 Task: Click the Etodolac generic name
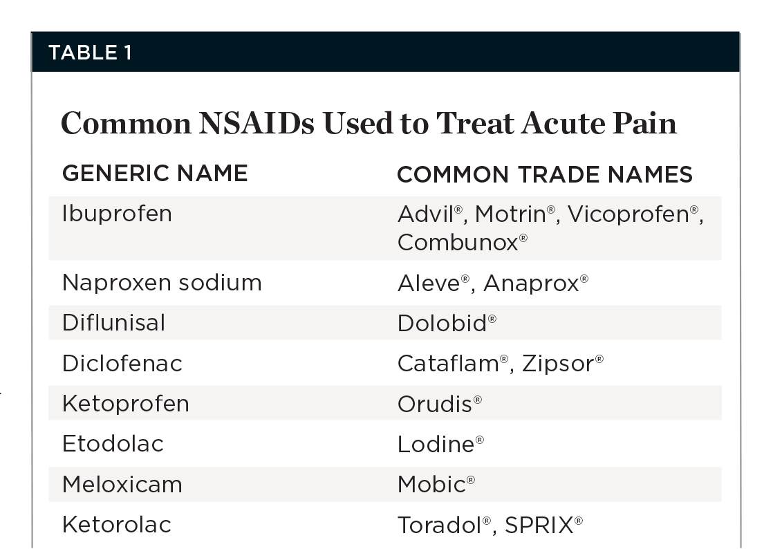pos(113,444)
